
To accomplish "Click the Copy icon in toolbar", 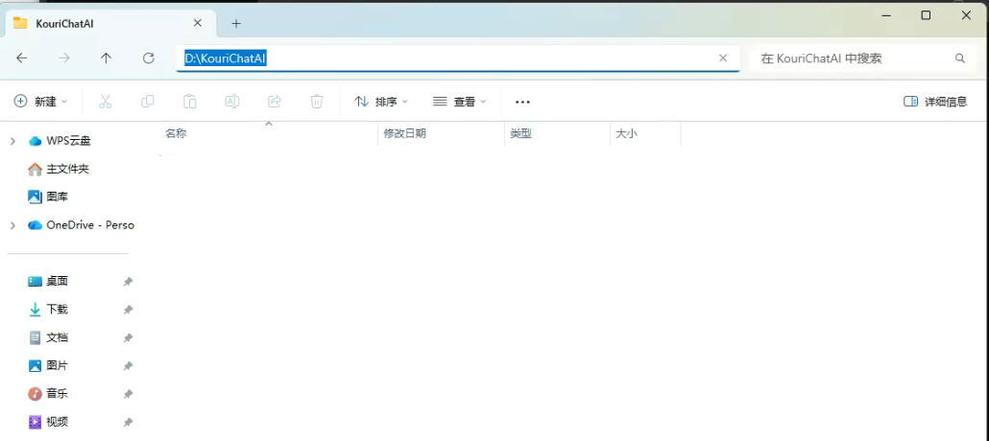I will tap(148, 102).
